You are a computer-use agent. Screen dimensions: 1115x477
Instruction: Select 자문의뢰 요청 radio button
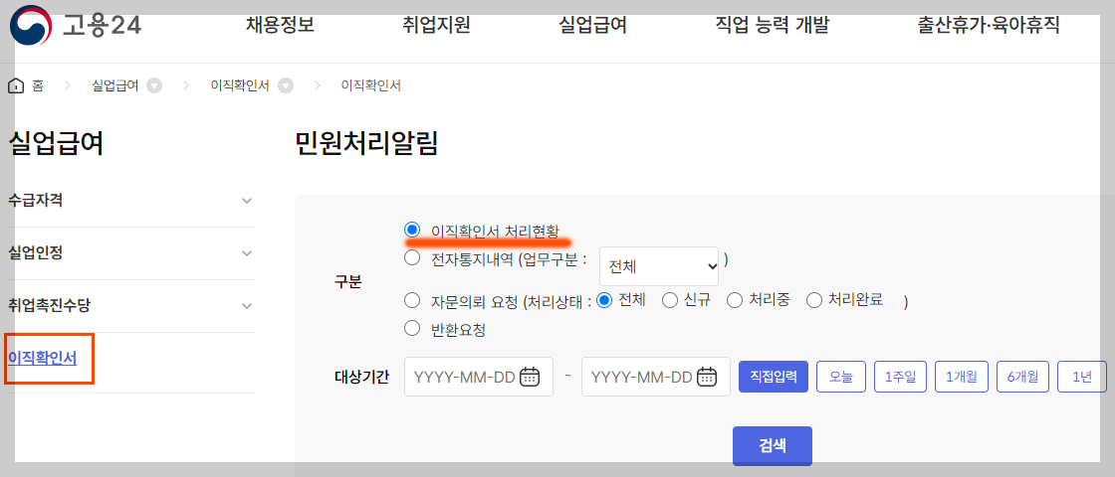point(412,300)
